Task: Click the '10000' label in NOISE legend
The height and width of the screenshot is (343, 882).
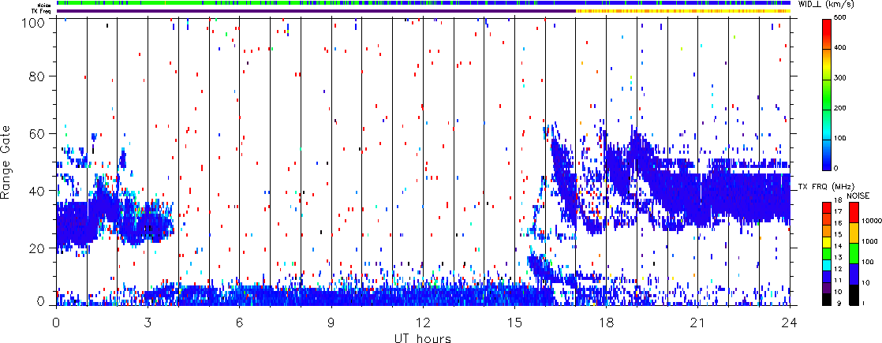Action: click(x=871, y=221)
